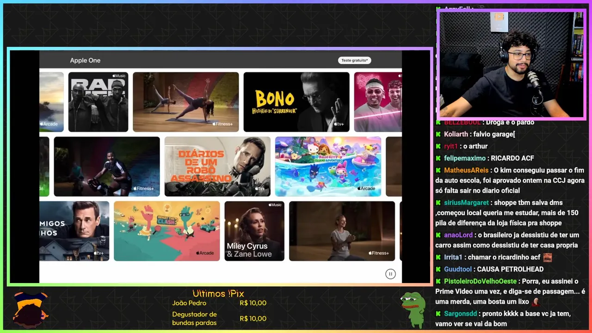
Task: Click the Kick badge next to PistoleiroDoVelhoOeste
Action: point(438,281)
